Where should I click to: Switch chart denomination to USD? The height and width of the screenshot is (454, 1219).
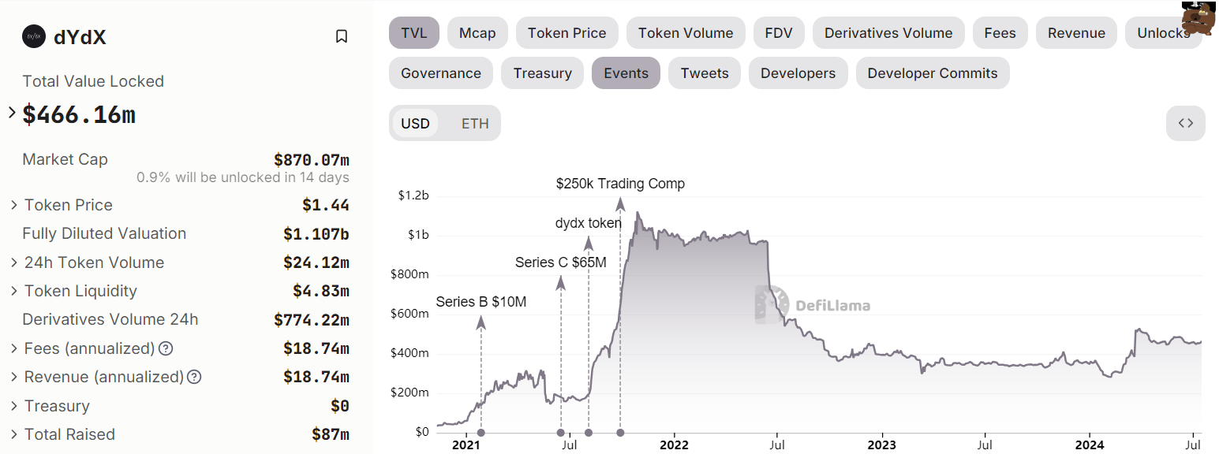415,124
